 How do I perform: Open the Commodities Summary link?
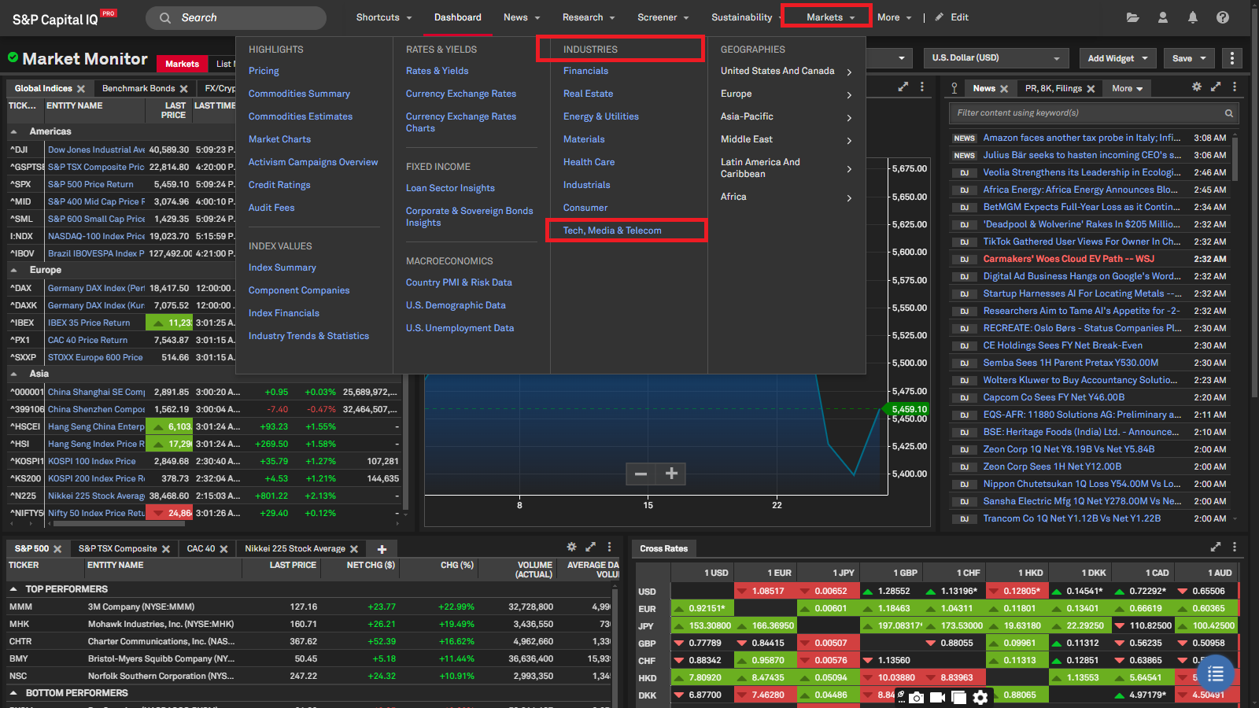(299, 94)
